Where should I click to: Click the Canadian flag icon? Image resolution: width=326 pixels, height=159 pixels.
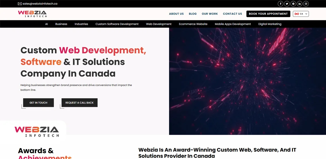tap(297, 14)
